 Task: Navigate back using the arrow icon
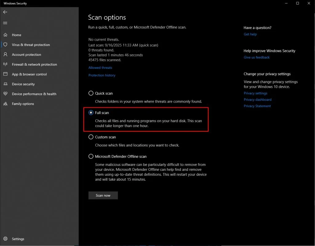click(5, 12)
